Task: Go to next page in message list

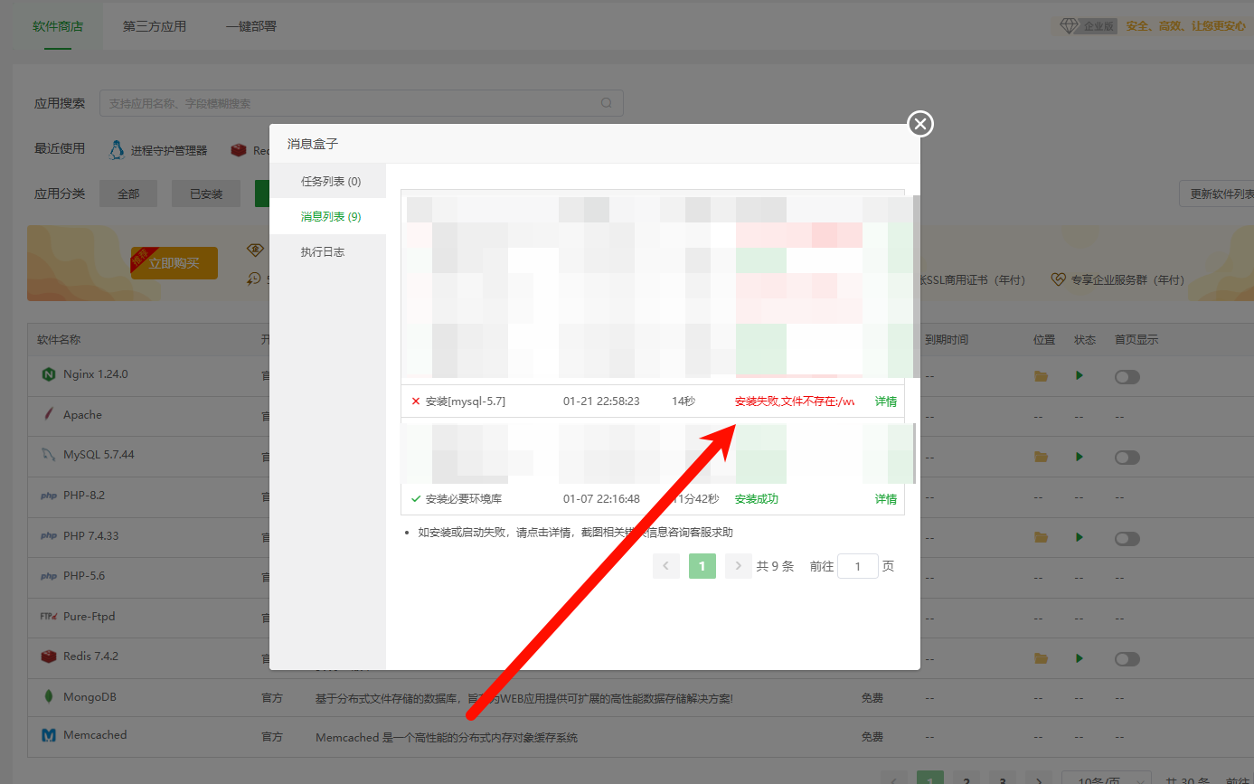Action: click(x=739, y=566)
